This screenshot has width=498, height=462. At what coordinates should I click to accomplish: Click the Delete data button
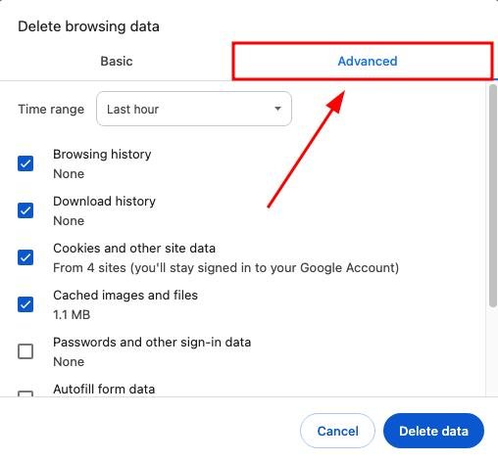(x=433, y=431)
